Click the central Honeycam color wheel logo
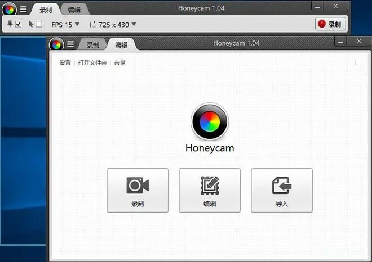372x262 pixels. click(210, 121)
